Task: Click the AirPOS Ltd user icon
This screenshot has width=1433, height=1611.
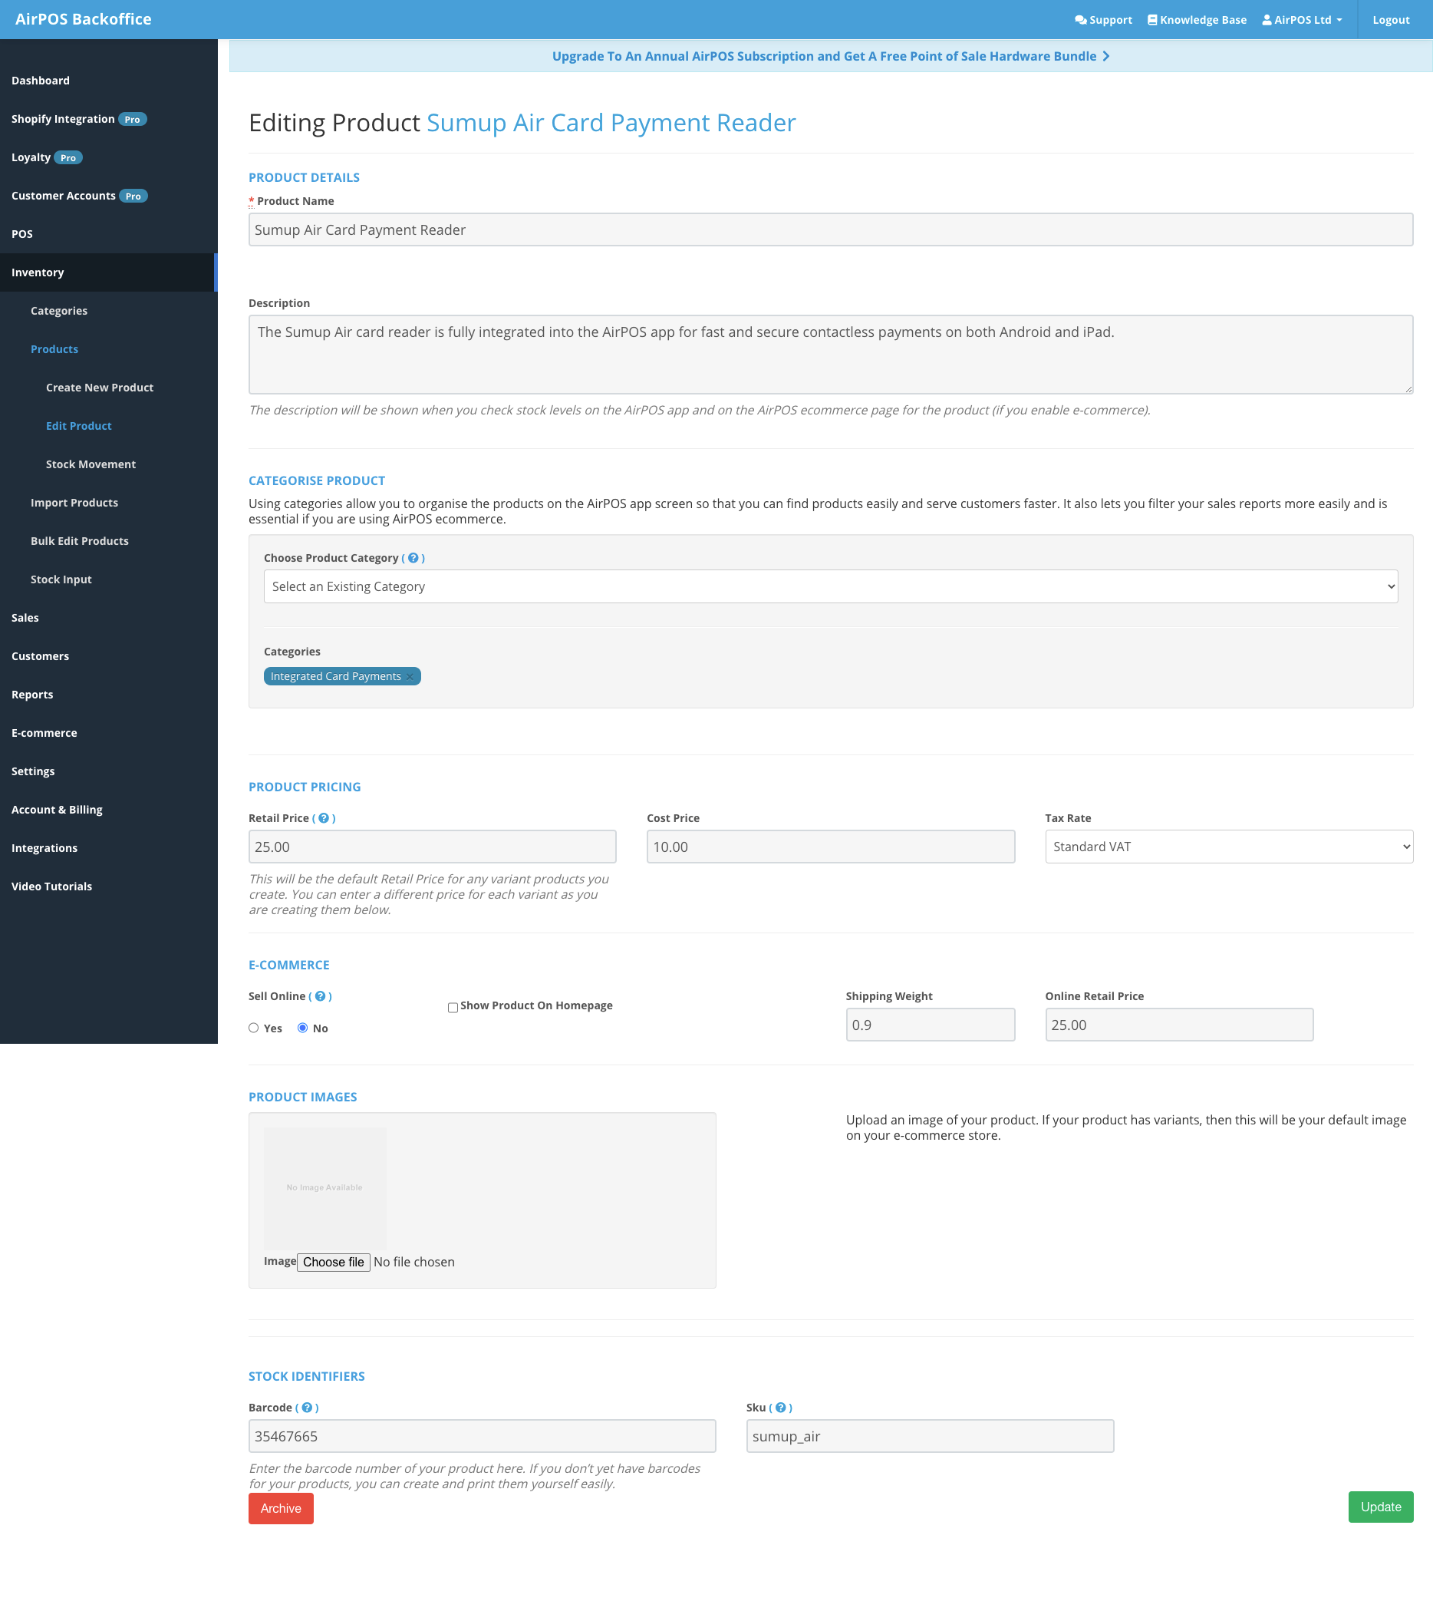Action: tap(1267, 20)
